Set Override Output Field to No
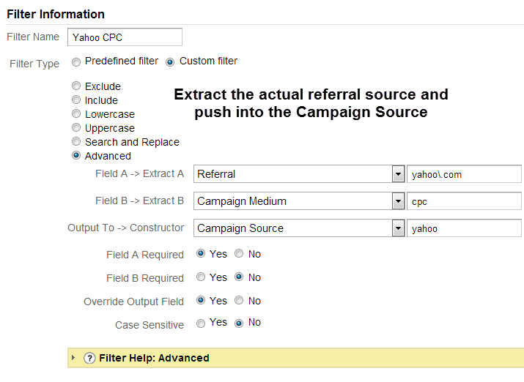This screenshot has height=382, width=524. click(x=239, y=300)
